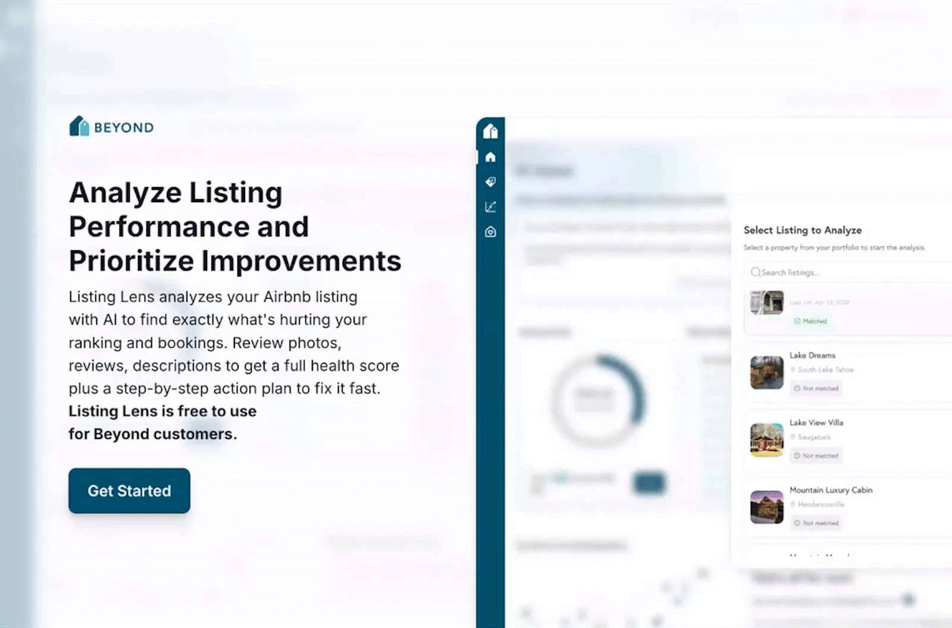Click the Beyond house logo atop the sidebar

[x=490, y=131]
